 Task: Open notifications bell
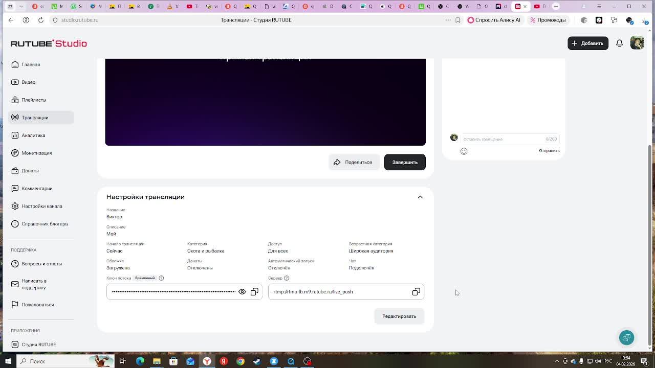pos(619,43)
